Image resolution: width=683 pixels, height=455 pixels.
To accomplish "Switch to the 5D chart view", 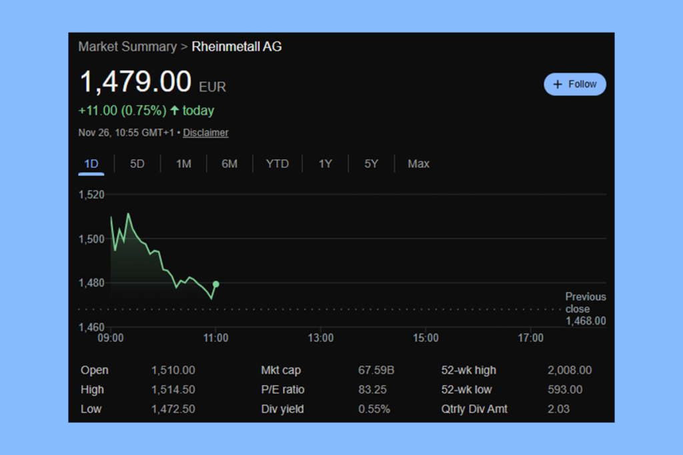I will (137, 163).
